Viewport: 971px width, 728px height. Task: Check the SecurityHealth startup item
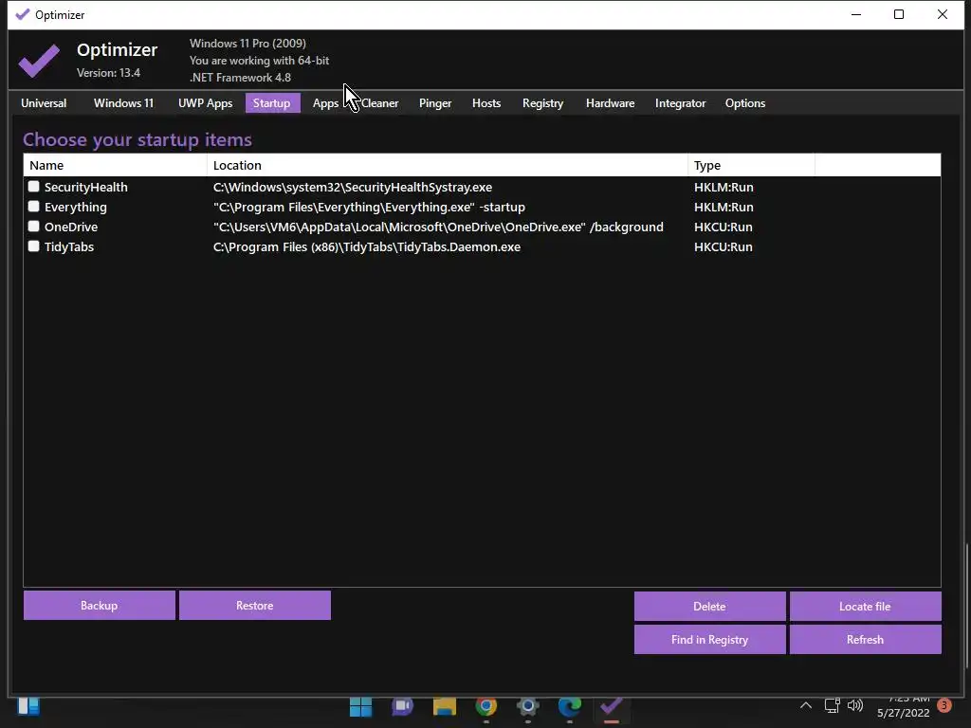click(x=33, y=187)
